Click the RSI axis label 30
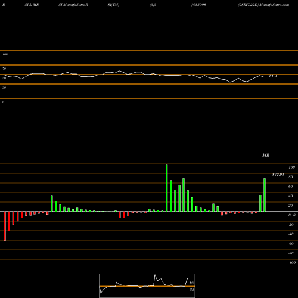 tap(4, 88)
